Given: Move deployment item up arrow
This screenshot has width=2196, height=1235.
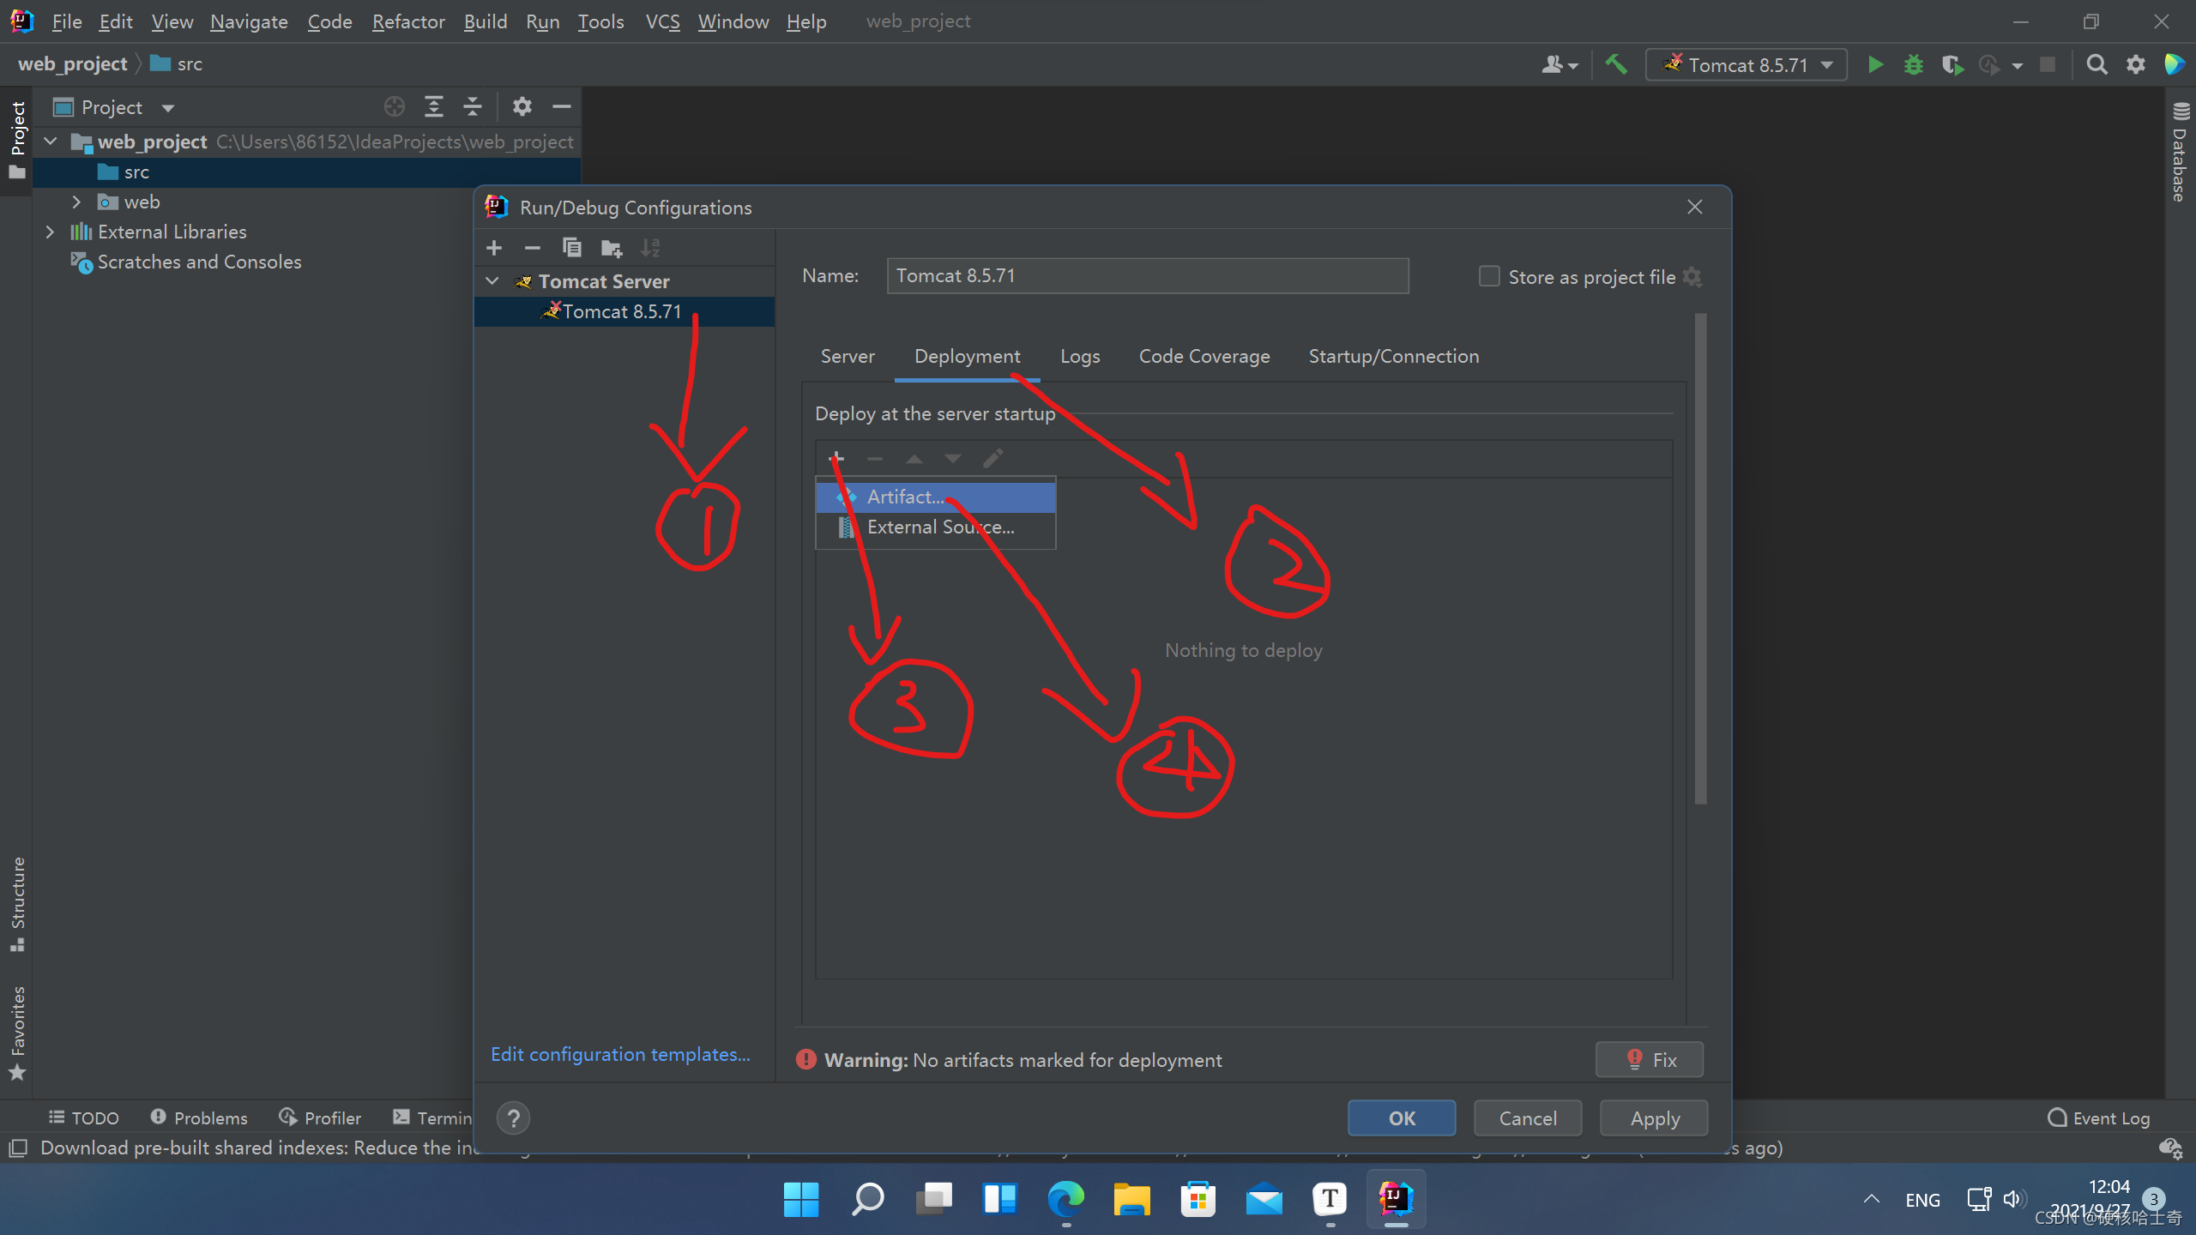Looking at the screenshot, I should (x=914, y=459).
